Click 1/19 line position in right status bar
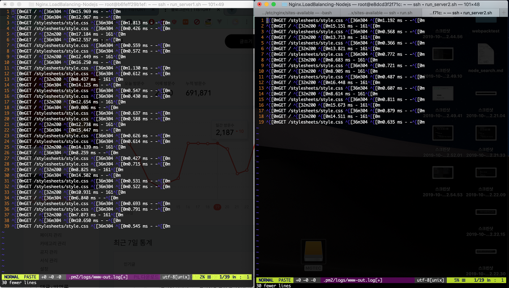The image size is (509, 288). coord(479,280)
